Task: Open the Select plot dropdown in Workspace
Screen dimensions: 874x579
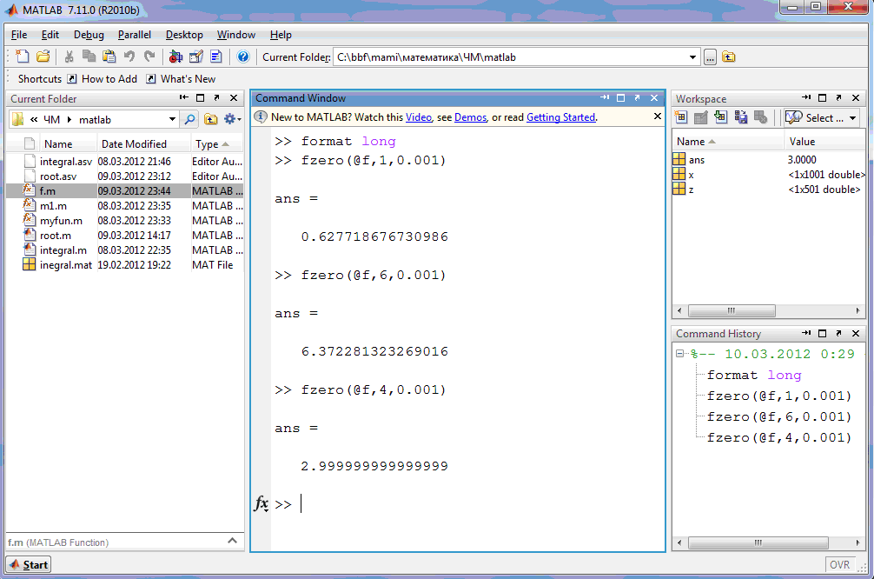Action: [x=821, y=117]
